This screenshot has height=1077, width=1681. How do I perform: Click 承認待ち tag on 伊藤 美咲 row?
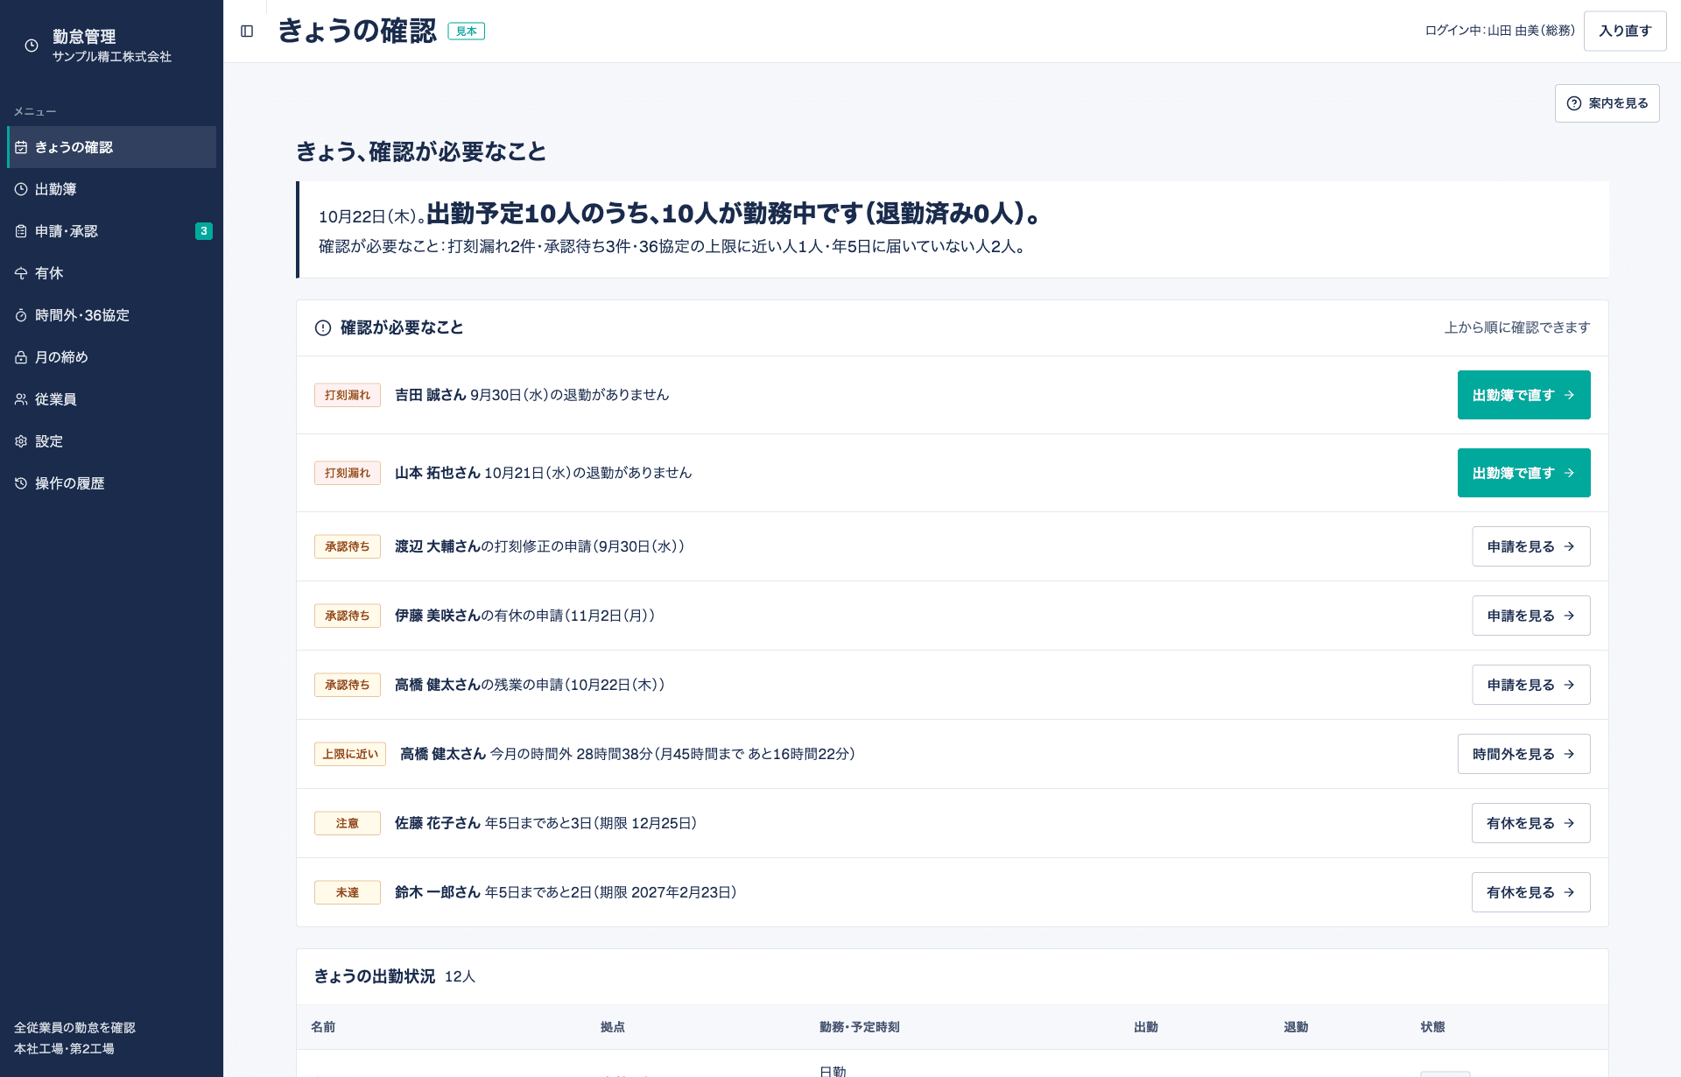pos(348,616)
